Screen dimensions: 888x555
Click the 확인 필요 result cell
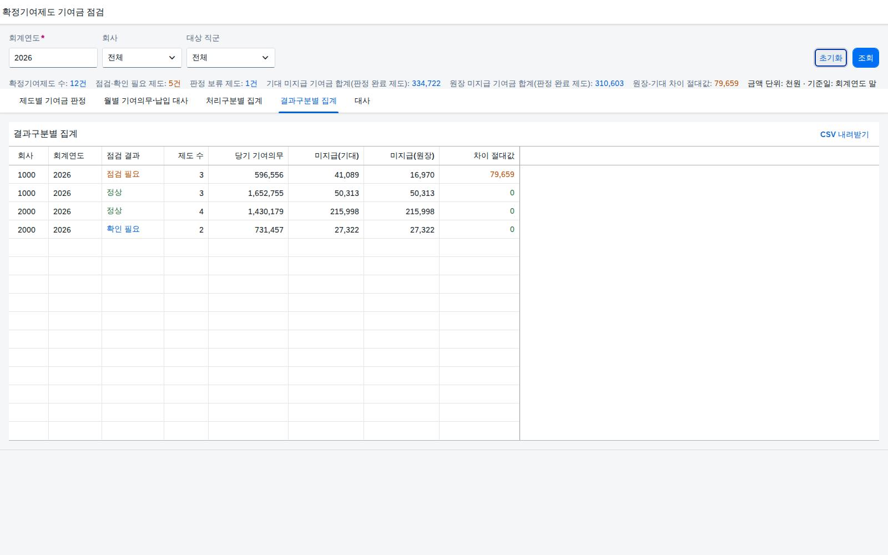133,229
